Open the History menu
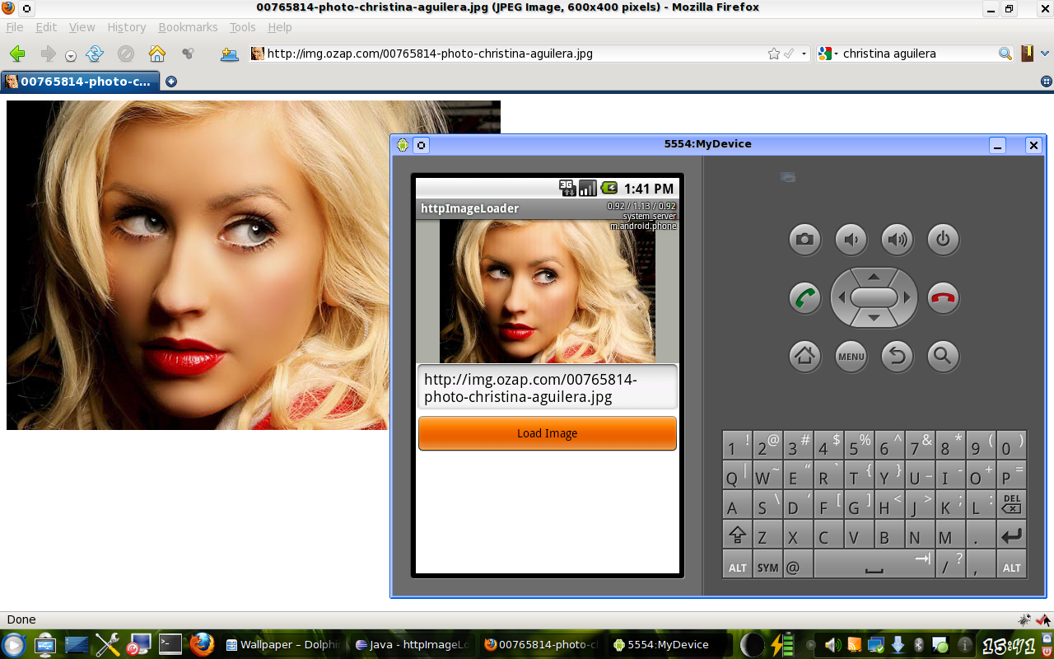 tap(127, 27)
